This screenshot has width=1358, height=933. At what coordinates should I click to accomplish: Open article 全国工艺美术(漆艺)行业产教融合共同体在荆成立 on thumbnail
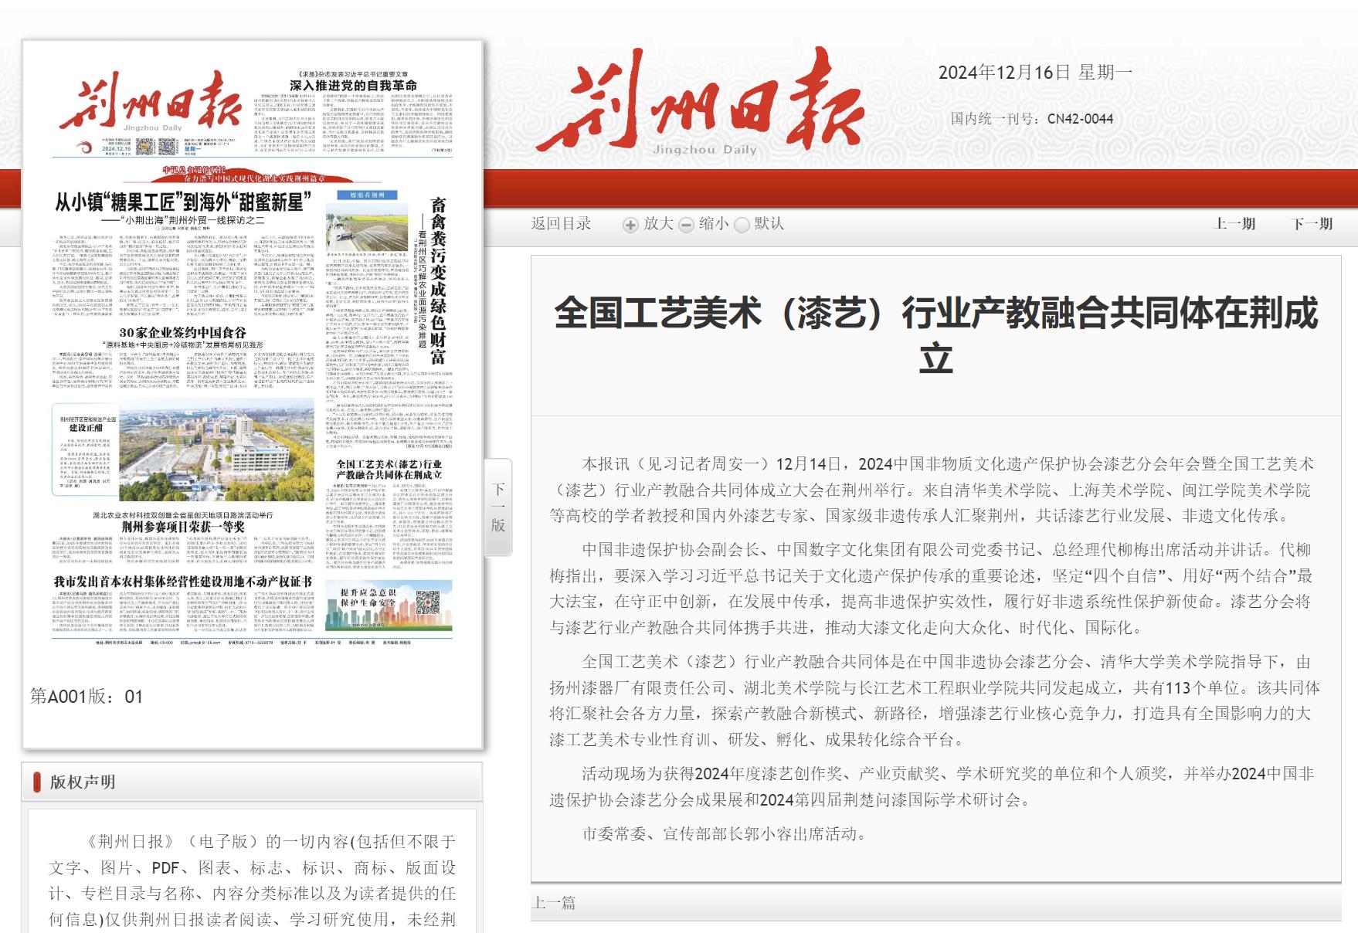(x=389, y=470)
